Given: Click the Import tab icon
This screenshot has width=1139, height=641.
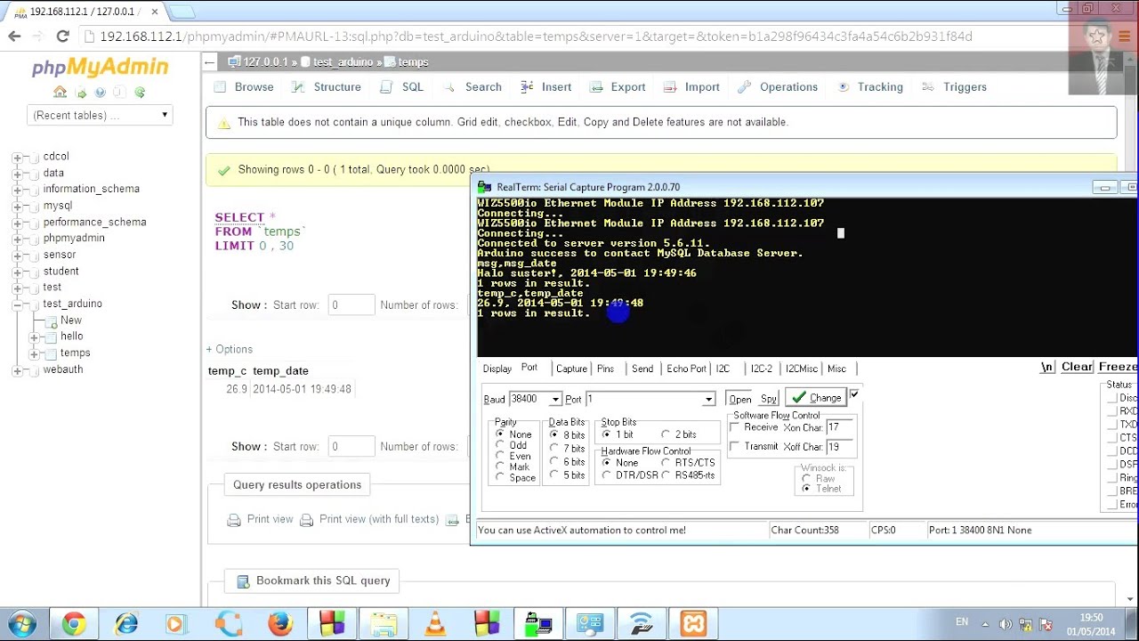Looking at the screenshot, I should coord(669,86).
